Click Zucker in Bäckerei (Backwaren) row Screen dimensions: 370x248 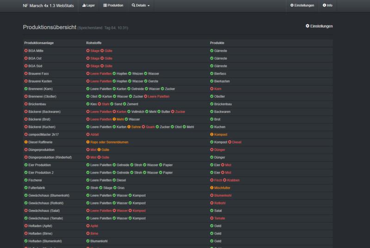[x=180, y=112]
